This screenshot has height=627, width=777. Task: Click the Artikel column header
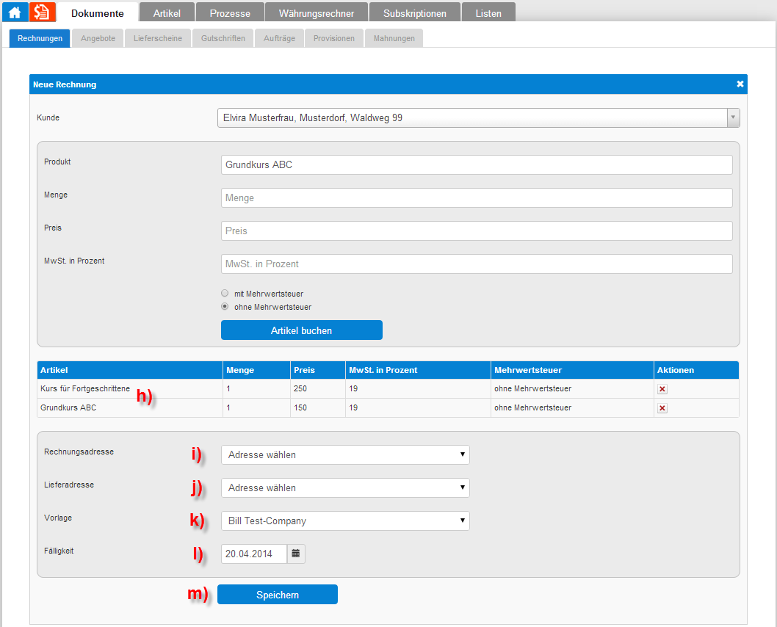[x=130, y=370]
